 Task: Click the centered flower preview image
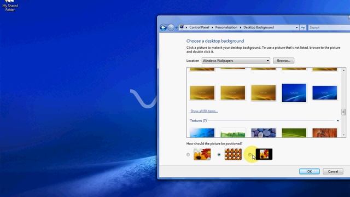point(264,154)
